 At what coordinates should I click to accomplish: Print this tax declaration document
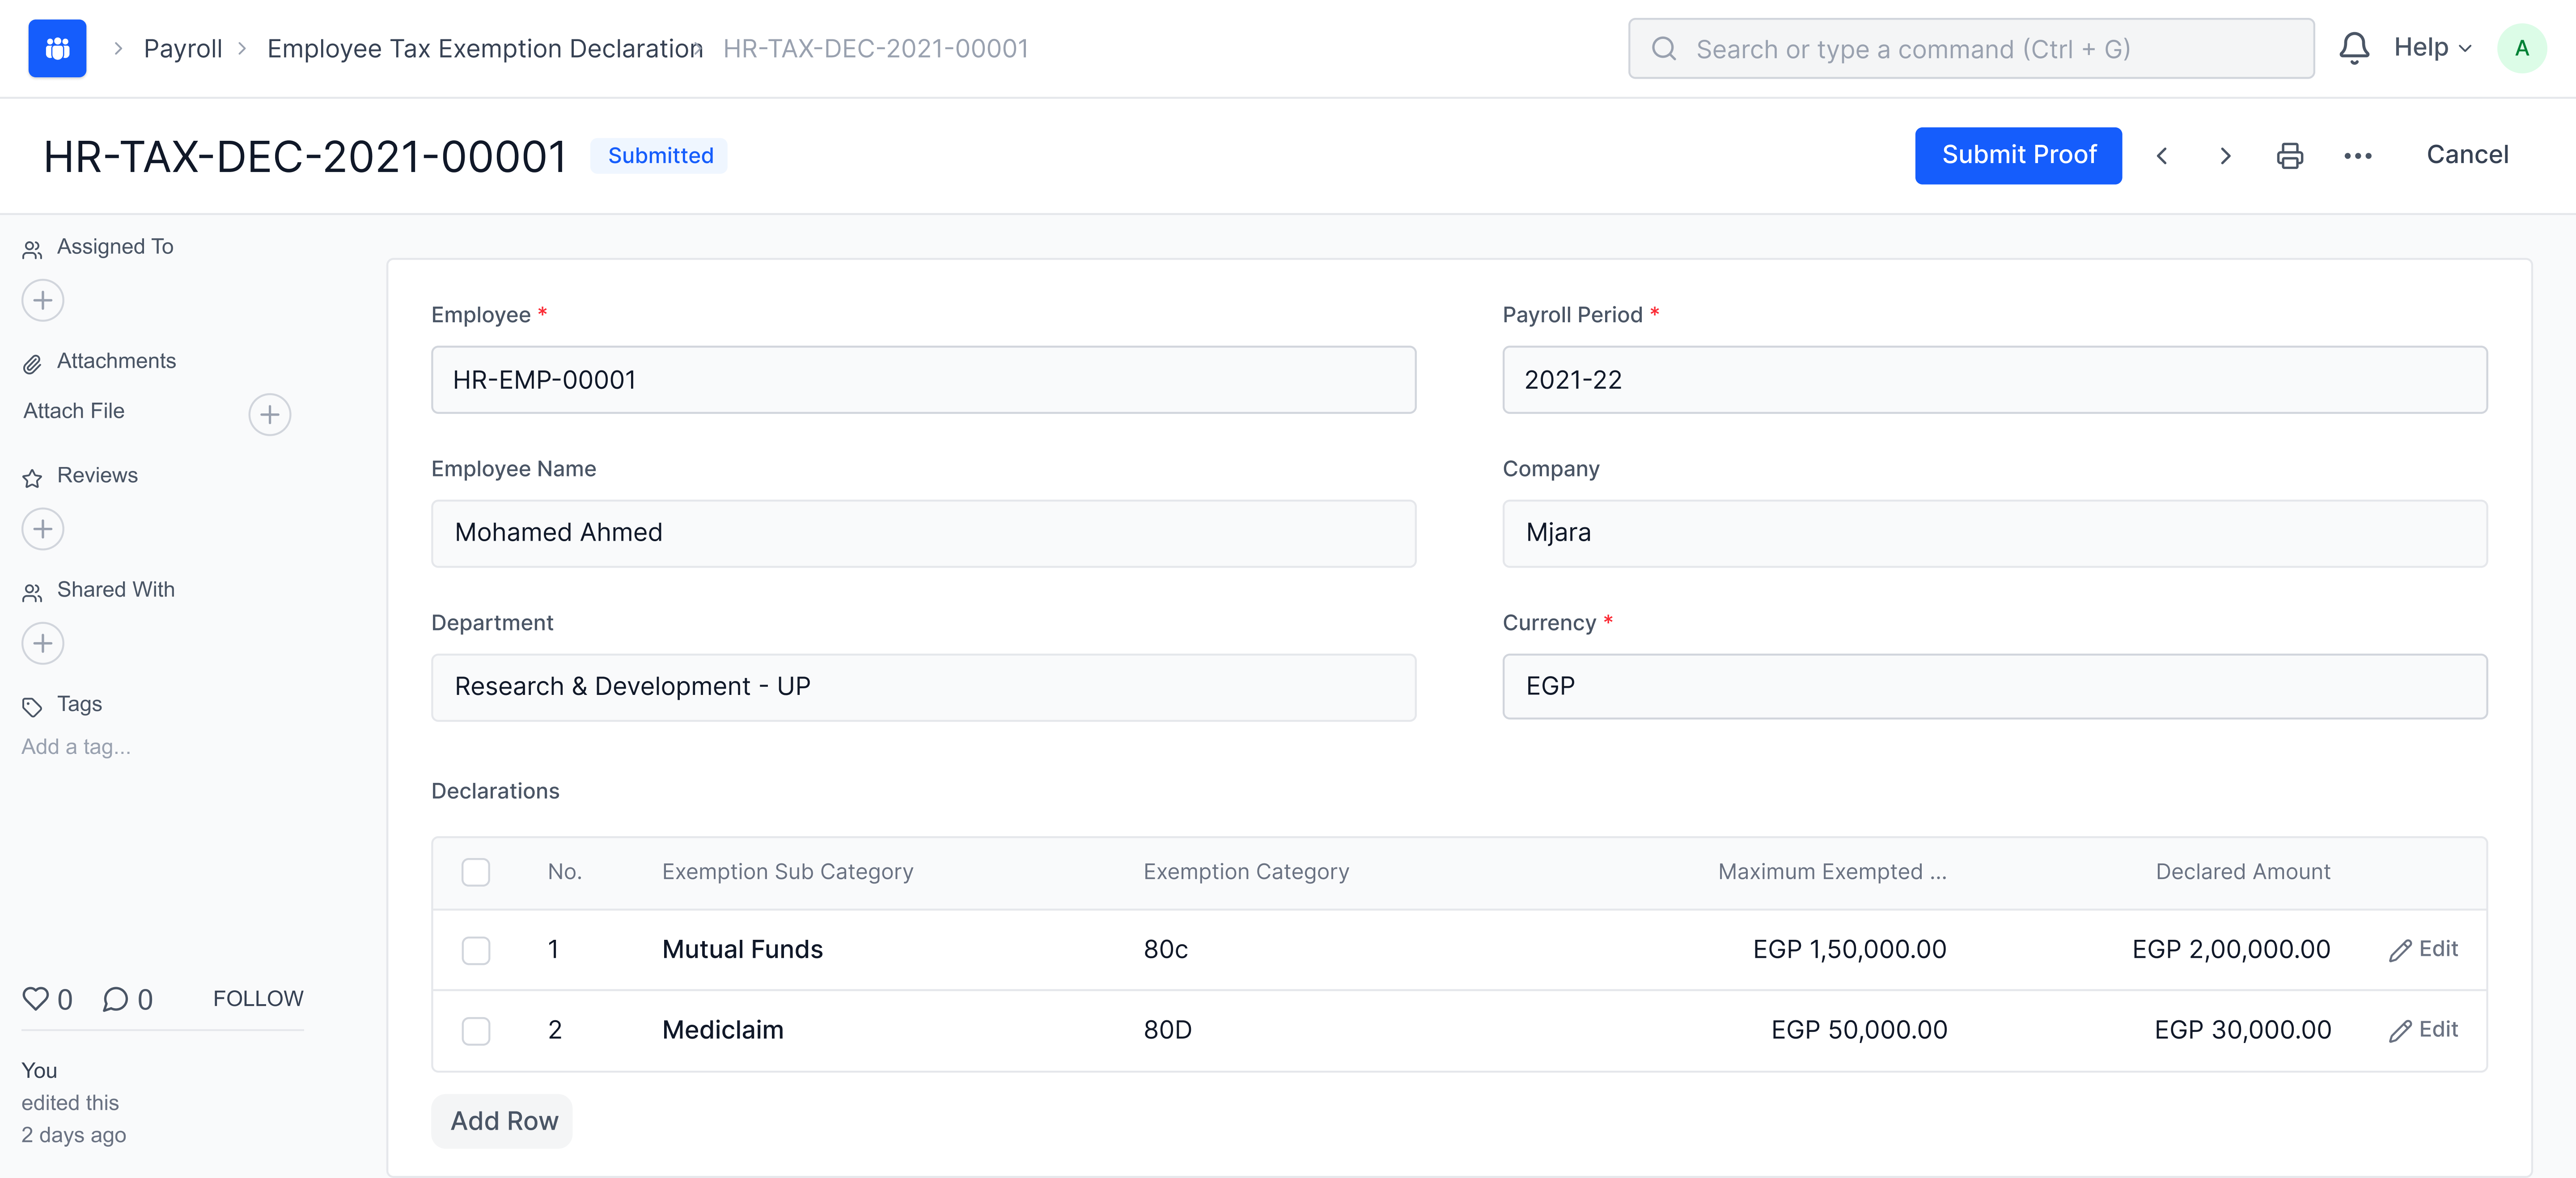point(2289,156)
